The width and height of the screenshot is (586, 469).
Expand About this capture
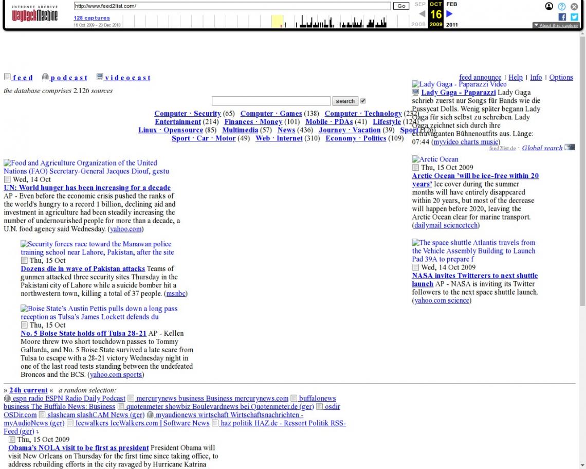556,25
